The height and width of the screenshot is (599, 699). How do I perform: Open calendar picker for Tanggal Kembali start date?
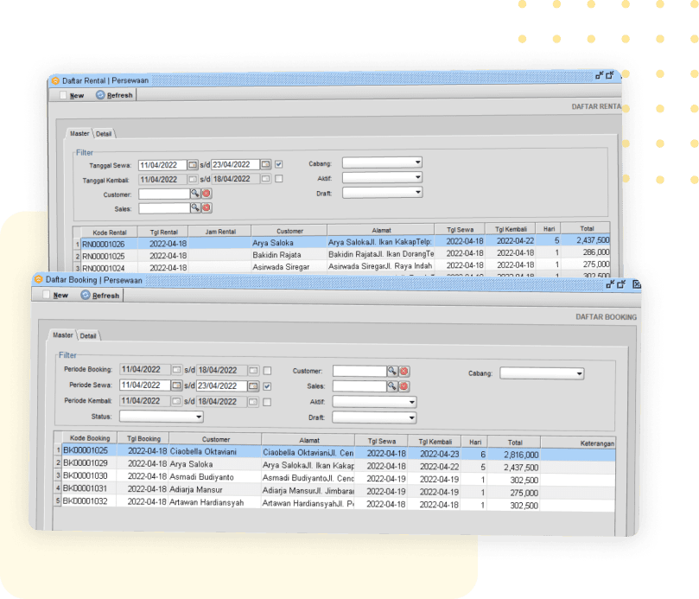[192, 179]
